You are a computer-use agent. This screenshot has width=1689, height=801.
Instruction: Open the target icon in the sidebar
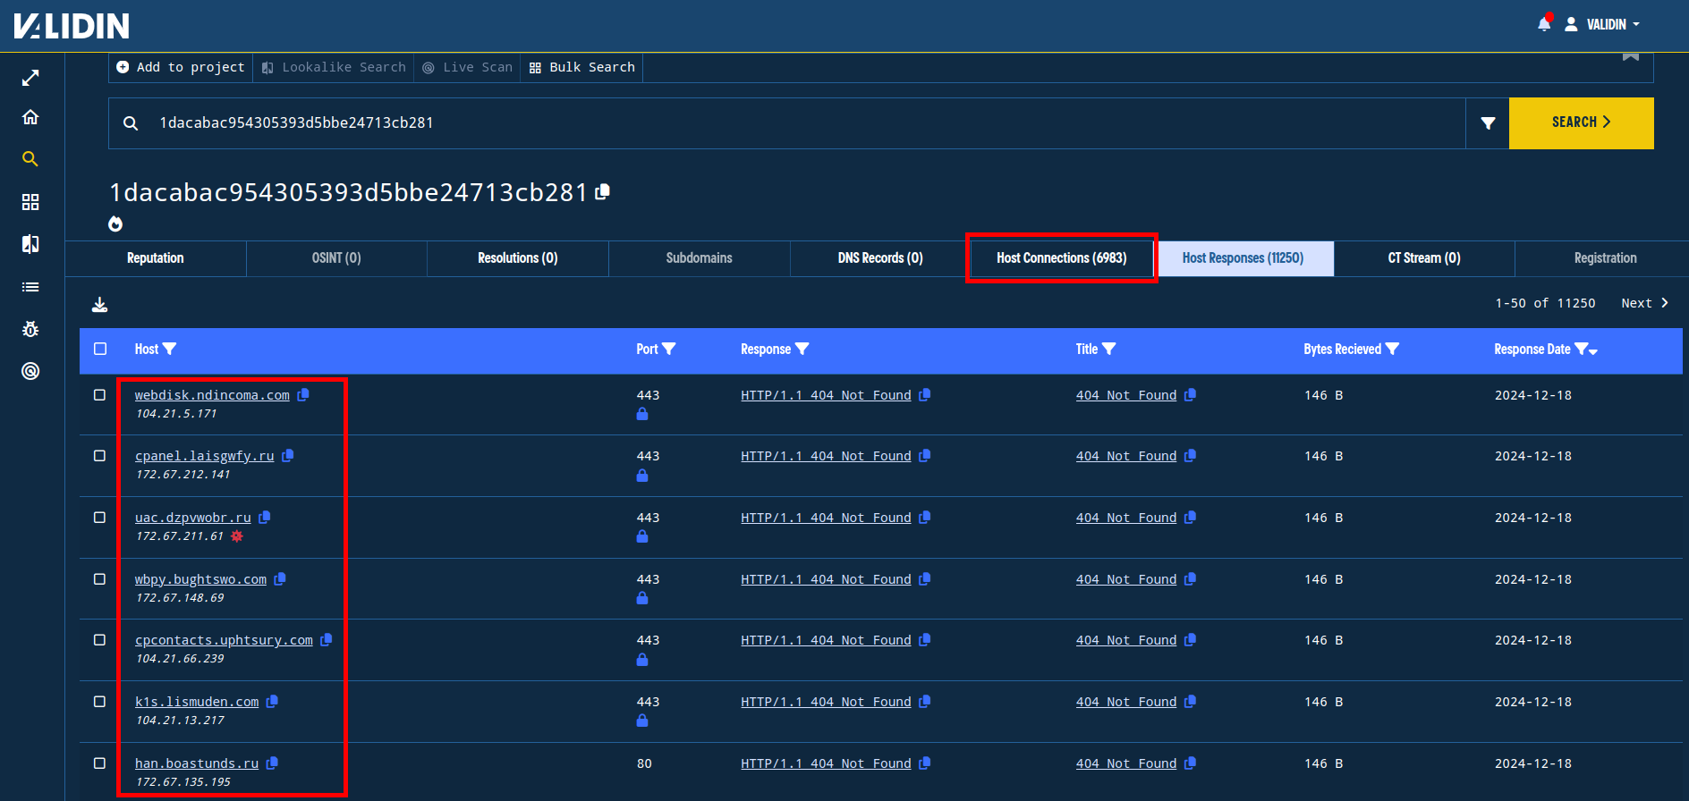click(30, 371)
